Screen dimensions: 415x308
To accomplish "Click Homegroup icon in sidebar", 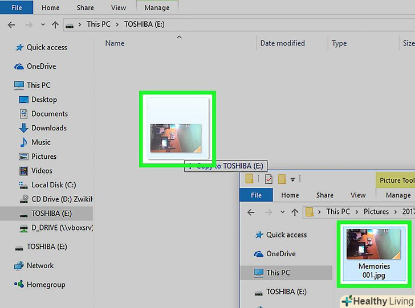I will point(19,284).
